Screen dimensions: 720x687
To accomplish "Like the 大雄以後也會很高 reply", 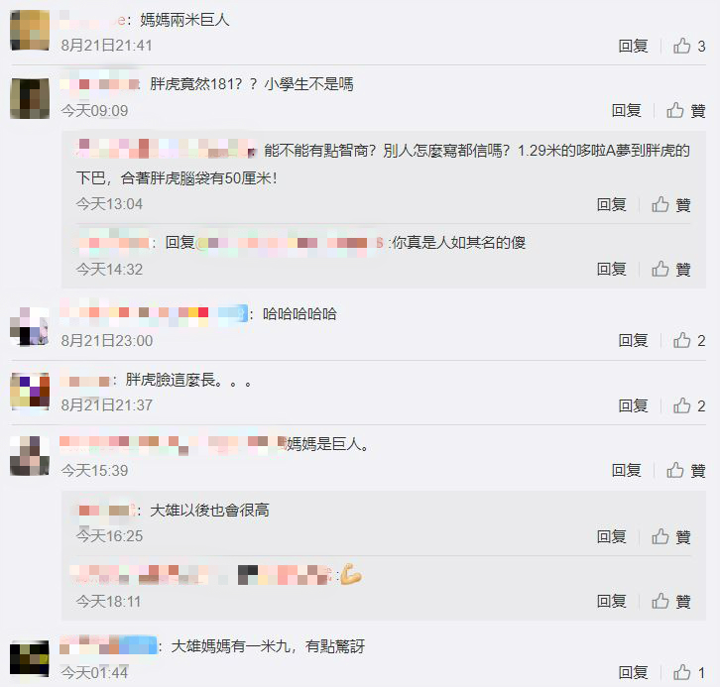I will click(670, 536).
